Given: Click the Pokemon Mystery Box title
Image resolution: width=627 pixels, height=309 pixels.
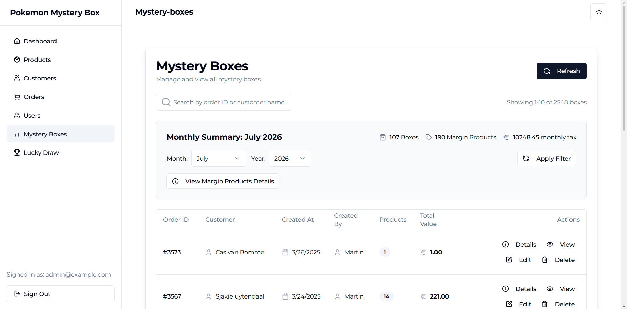Looking at the screenshot, I should pos(55,13).
